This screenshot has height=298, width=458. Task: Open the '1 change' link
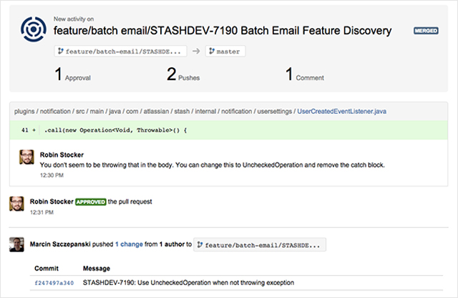click(x=129, y=244)
